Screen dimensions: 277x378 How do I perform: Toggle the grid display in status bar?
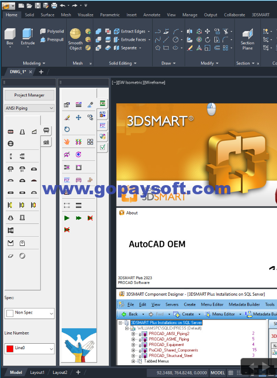pos(231,373)
